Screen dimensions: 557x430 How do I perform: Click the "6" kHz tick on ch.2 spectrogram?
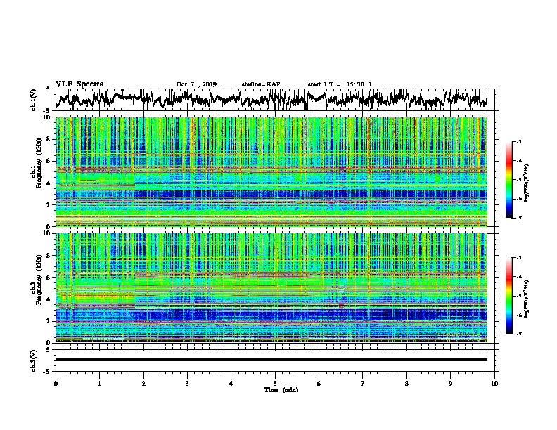click(x=50, y=278)
